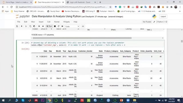Screen dimensions: 183x103
Task: Restart the kernel icon
Action: pyautogui.click(x=59, y=26)
